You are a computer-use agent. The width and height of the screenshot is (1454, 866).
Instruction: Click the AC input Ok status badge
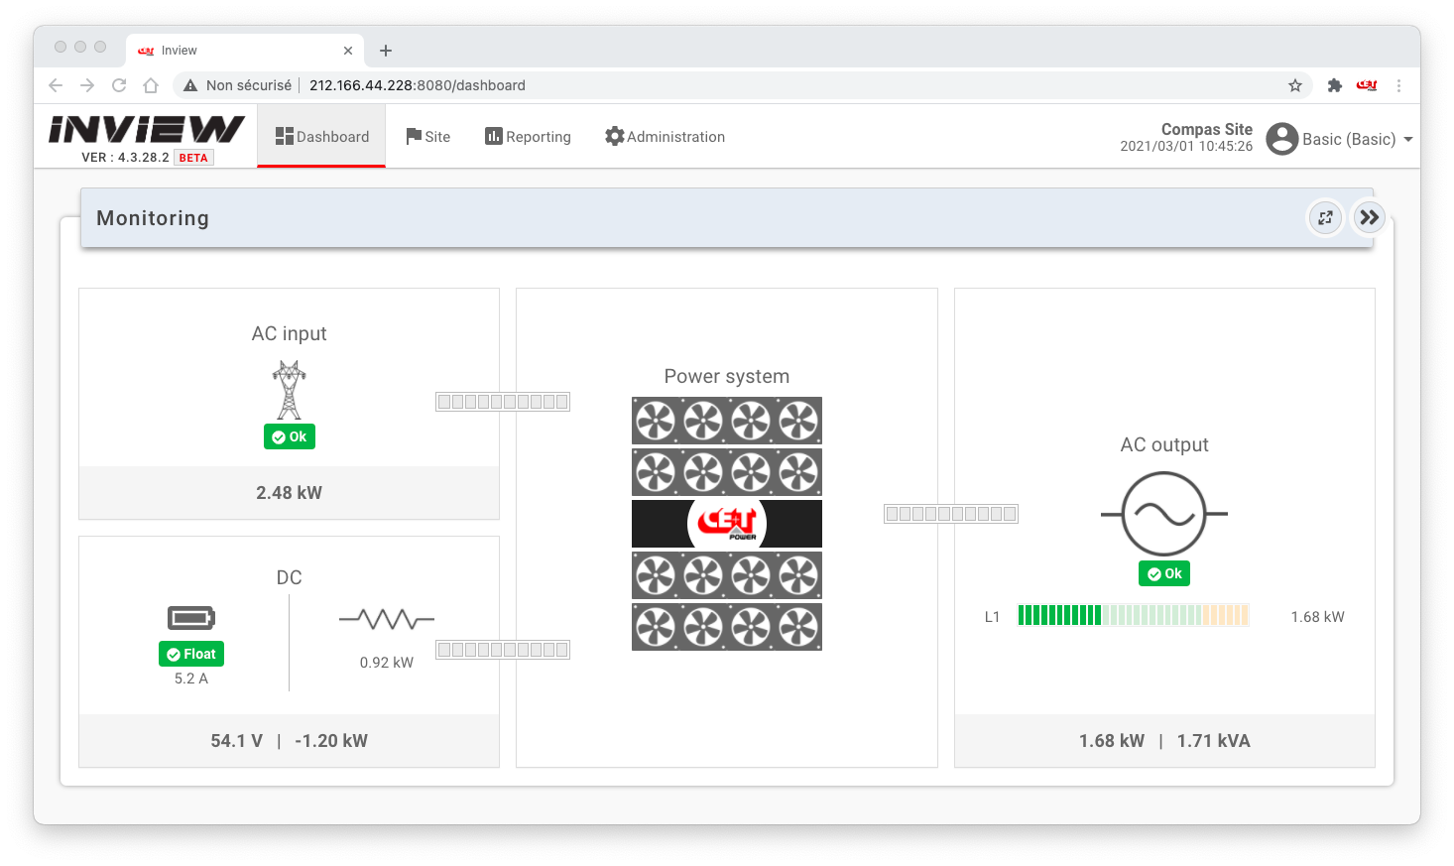pyautogui.click(x=290, y=436)
